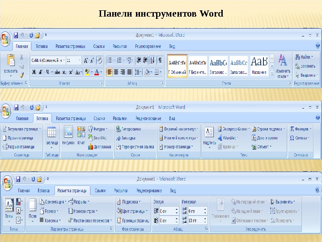Image resolution: width=322 pixels, height=242 pixels.
Task: Click the Office button in the Вставка-ribbon window
Action: pos(5,111)
